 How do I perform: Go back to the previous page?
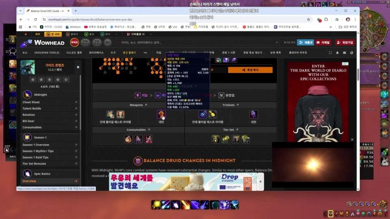pos(21,19)
